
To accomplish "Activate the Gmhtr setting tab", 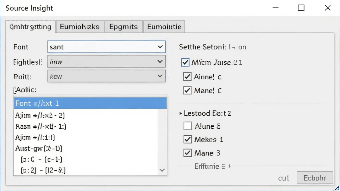I will click(x=30, y=27).
